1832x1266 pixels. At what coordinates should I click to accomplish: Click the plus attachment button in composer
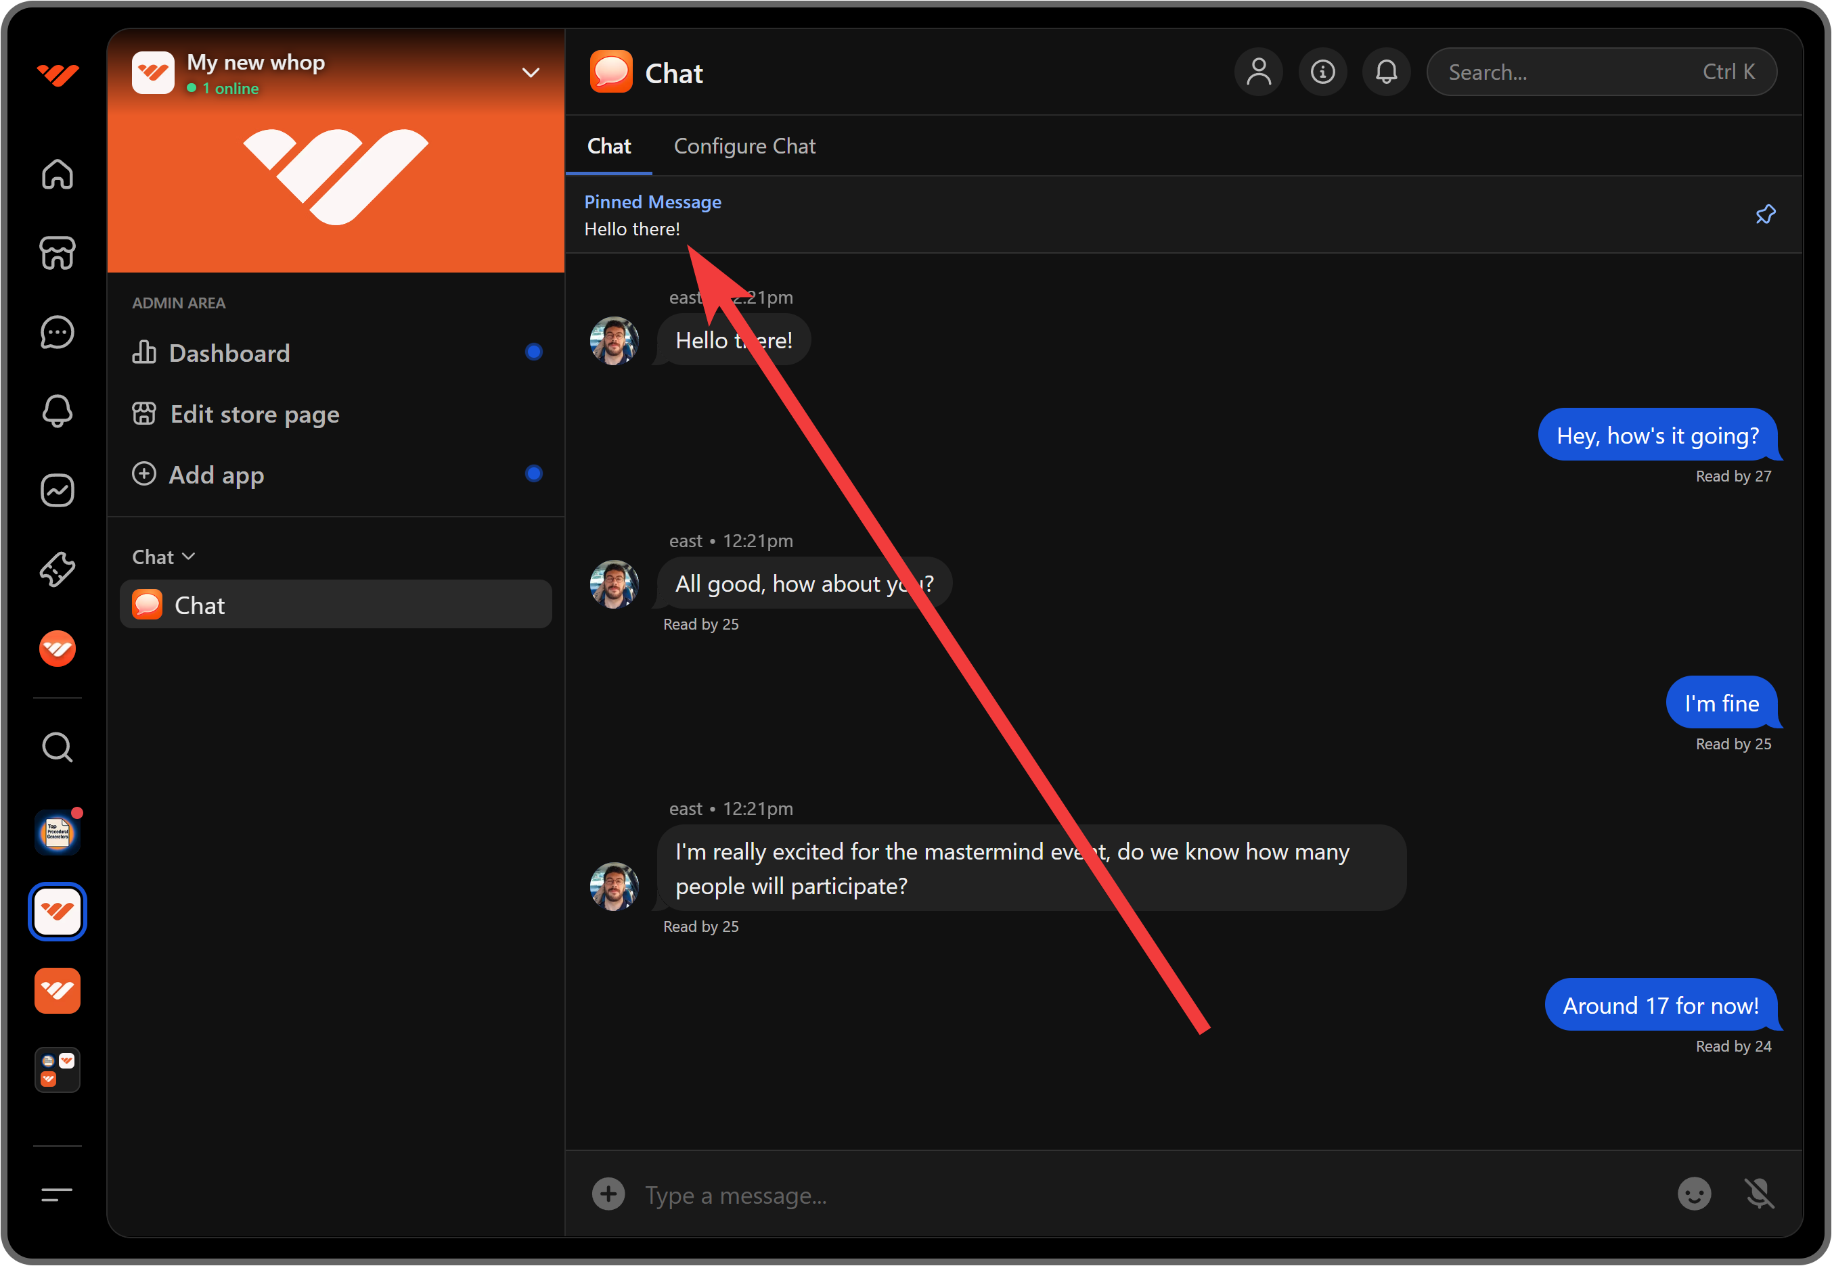pyautogui.click(x=608, y=1194)
